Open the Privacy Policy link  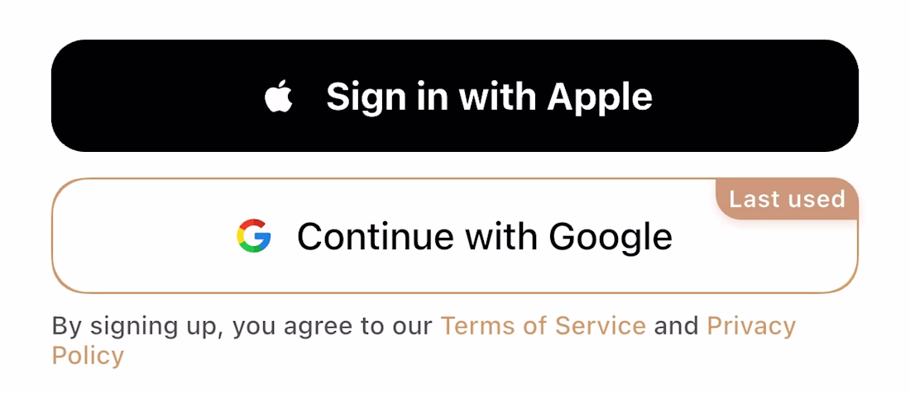click(x=750, y=325)
